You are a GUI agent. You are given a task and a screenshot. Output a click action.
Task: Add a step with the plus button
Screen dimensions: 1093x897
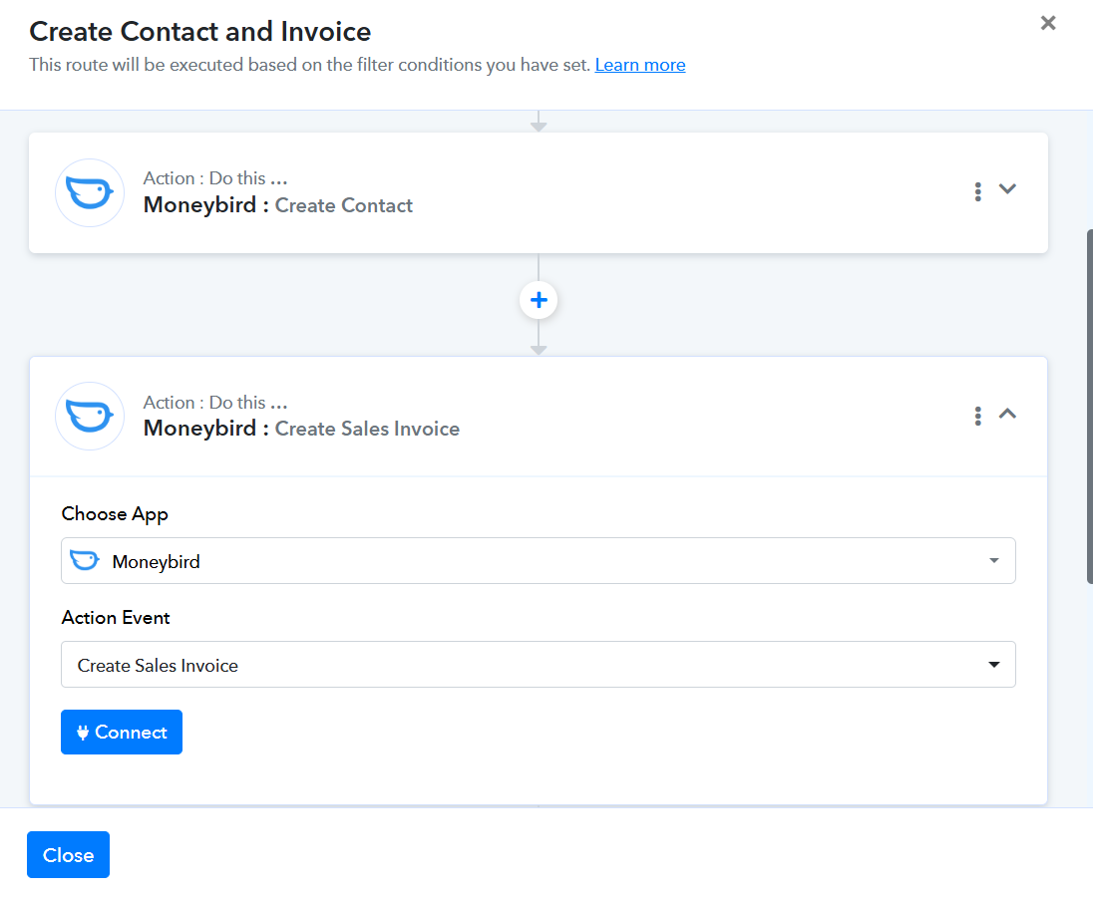[539, 300]
